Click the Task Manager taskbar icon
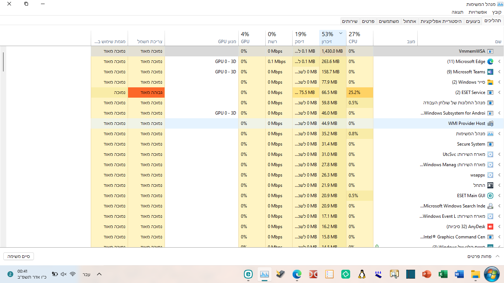This screenshot has width=504, height=283. (264, 274)
